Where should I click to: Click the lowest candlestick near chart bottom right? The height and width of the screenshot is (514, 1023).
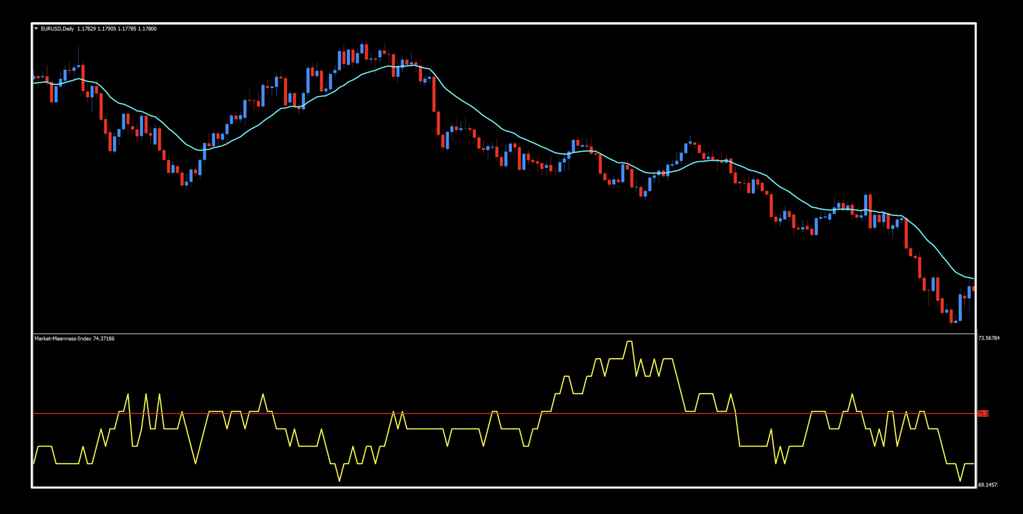[x=951, y=316]
